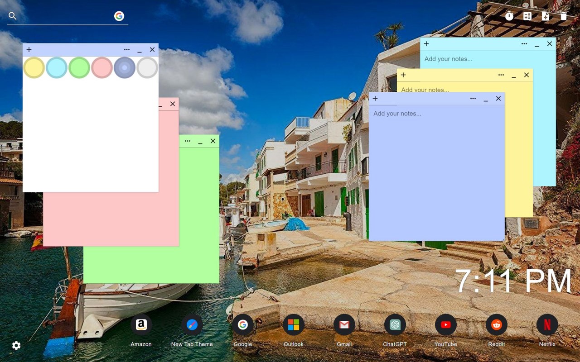Choose the white color swatch
This screenshot has height=362, width=580.
[147, 67]
